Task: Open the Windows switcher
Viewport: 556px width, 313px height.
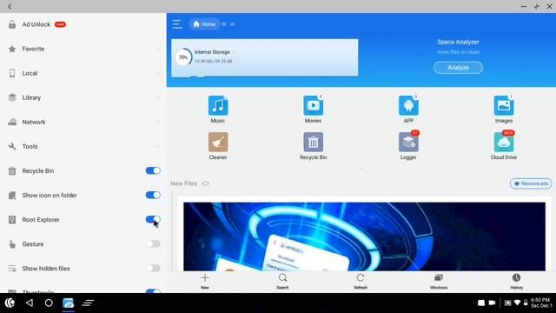Action: [439, 282]
